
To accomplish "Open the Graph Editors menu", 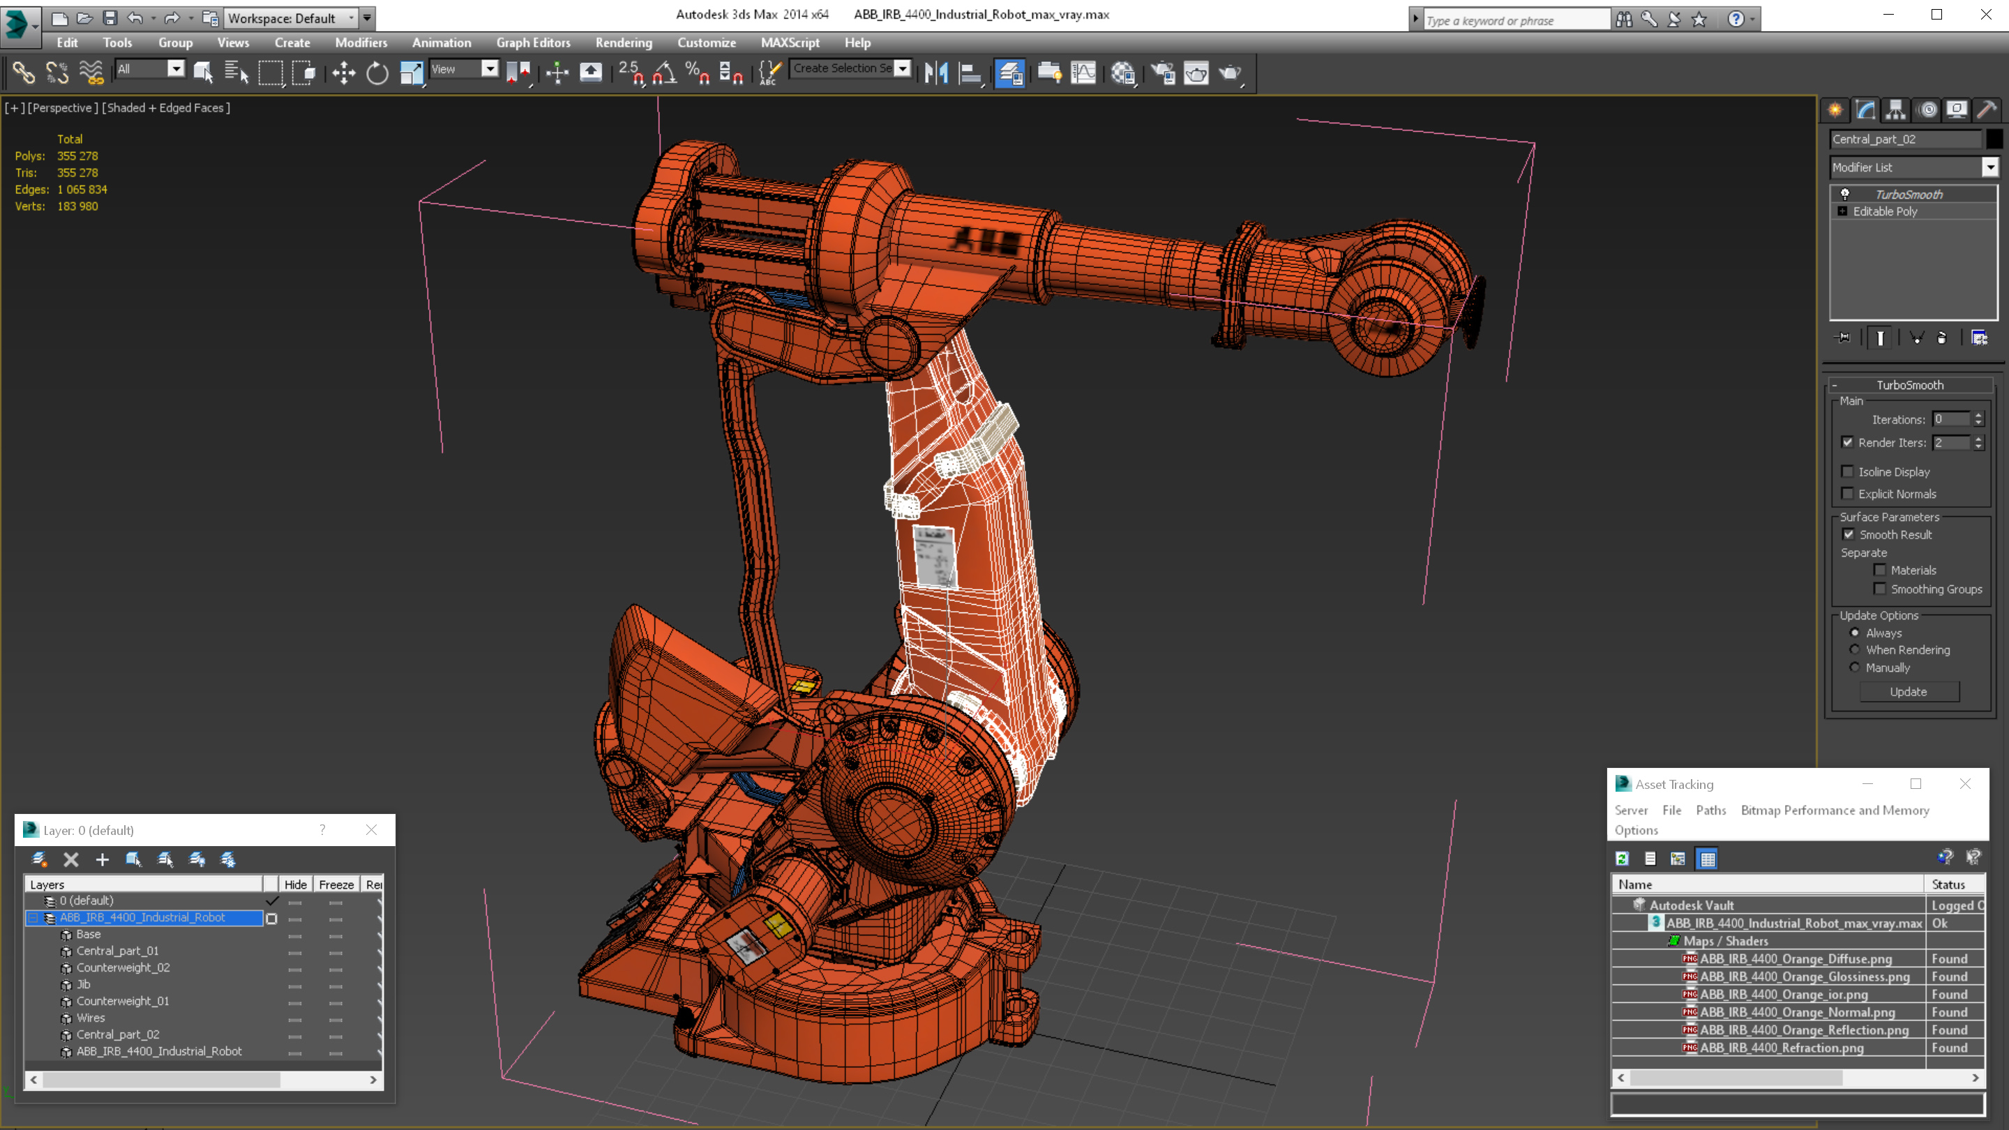I will coord(534,43).
